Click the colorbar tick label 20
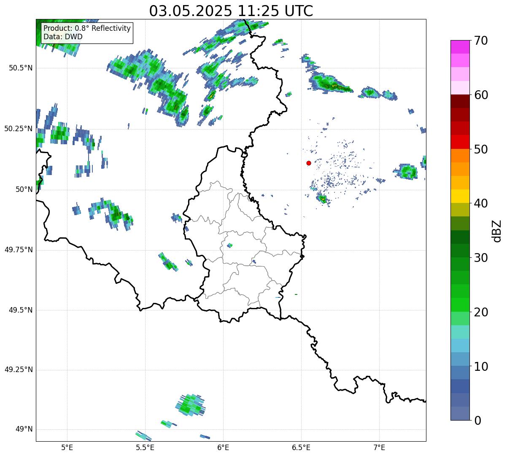Viewport: 507px width, 456px height. coord(481,312)
